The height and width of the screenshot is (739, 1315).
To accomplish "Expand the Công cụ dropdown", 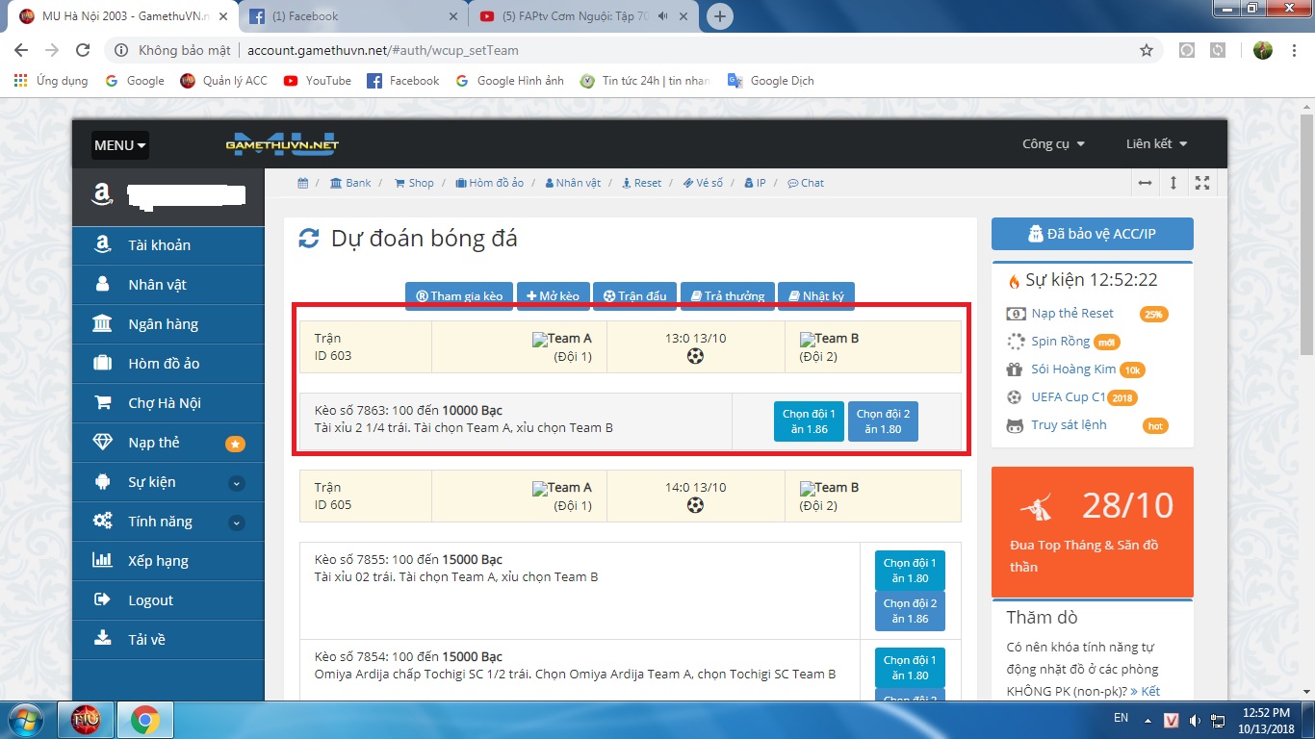I will click(1053, 144).
